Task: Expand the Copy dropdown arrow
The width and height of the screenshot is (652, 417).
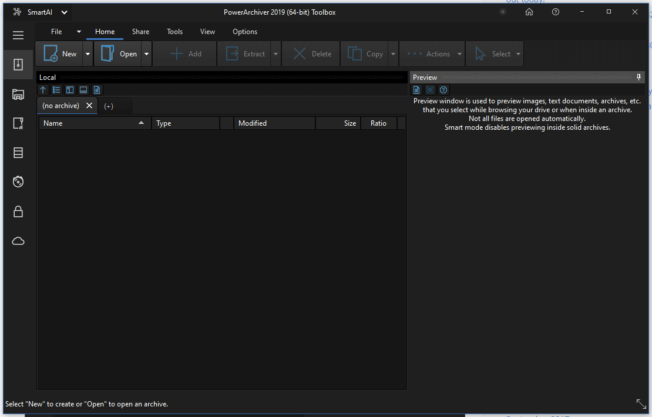Action: click(394, 53)
